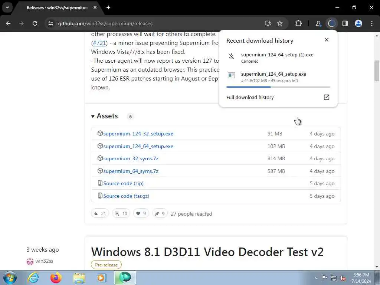Open the Action Center flag icon

[324, 278]
